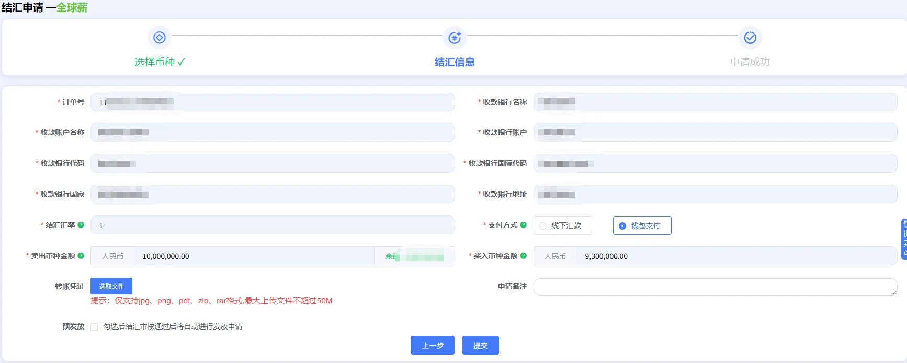The image size is (907, 363).
Task: Click the 全球薪 title text
Action: click(x=72, y=8)
